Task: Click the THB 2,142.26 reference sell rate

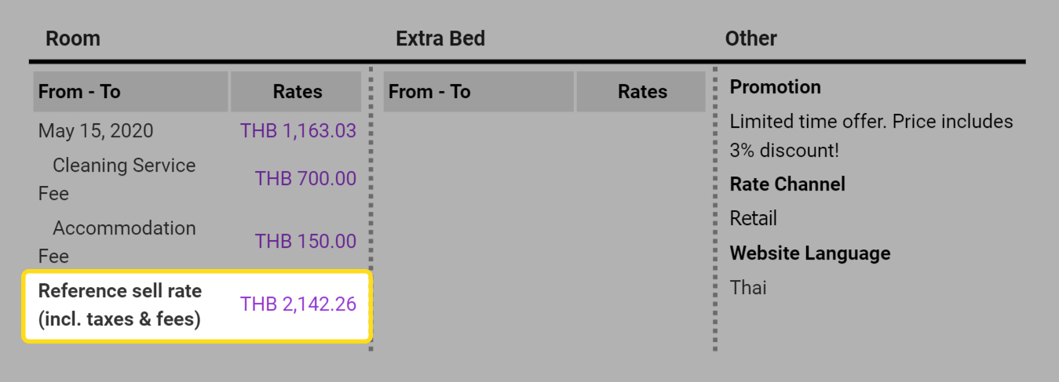Action: point(298,304)
